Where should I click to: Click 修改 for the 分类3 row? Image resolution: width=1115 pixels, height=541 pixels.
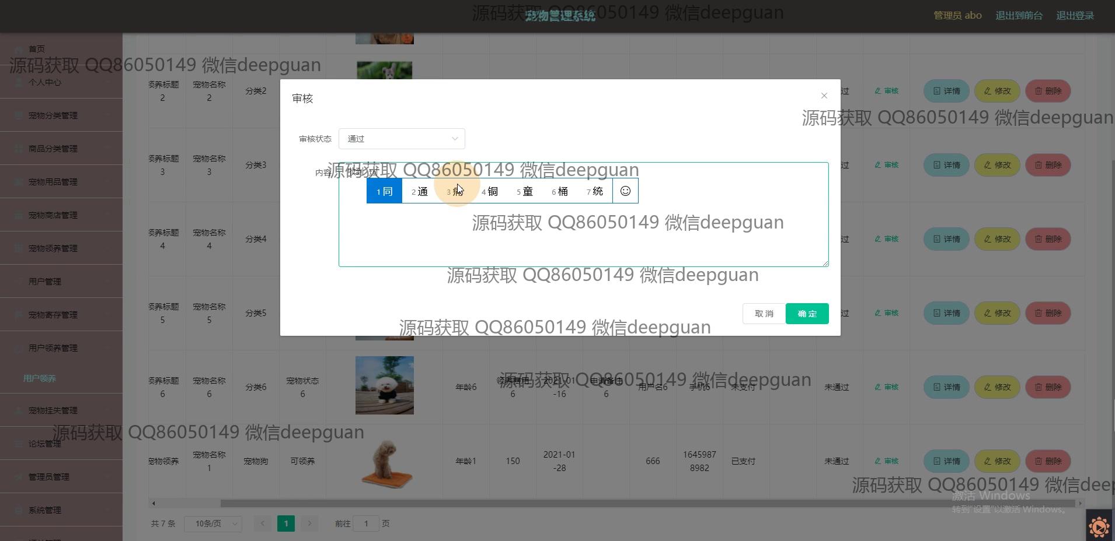tap(997, 165)
